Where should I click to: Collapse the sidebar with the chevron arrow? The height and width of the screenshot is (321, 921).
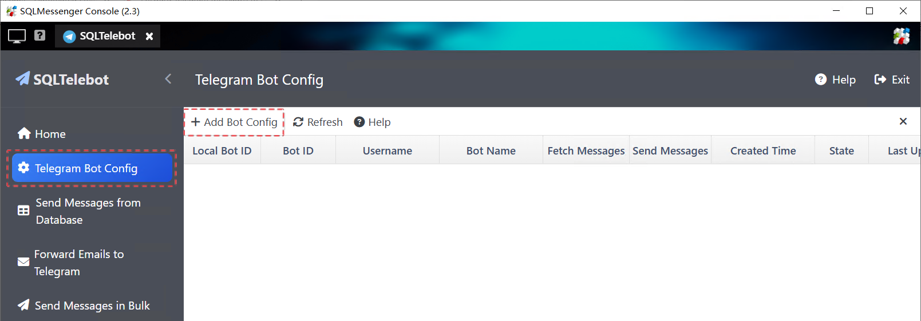point(168,79)
